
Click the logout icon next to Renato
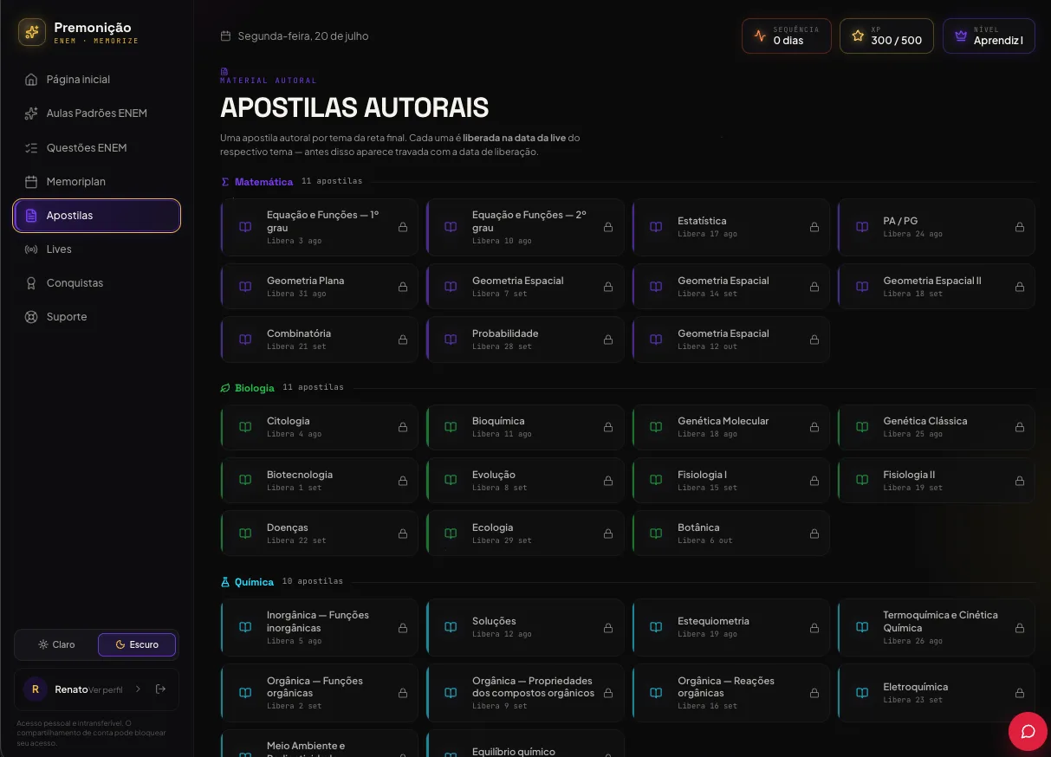[160, 689]
